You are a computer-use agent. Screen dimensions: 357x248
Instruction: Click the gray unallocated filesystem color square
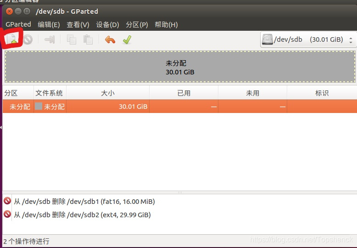pos(39,106)
